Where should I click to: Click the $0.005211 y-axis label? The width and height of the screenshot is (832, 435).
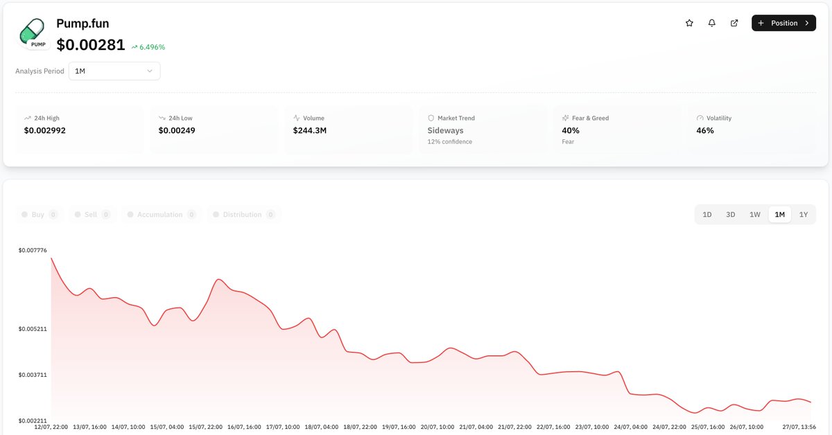32,329
